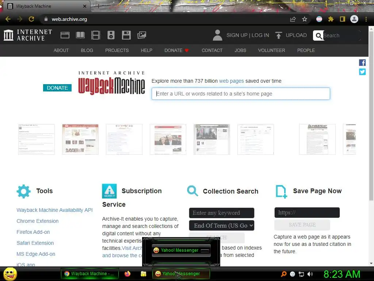374x281 pixels.
Task: Open the PROJECTS menu item
Action: (117, 50)
